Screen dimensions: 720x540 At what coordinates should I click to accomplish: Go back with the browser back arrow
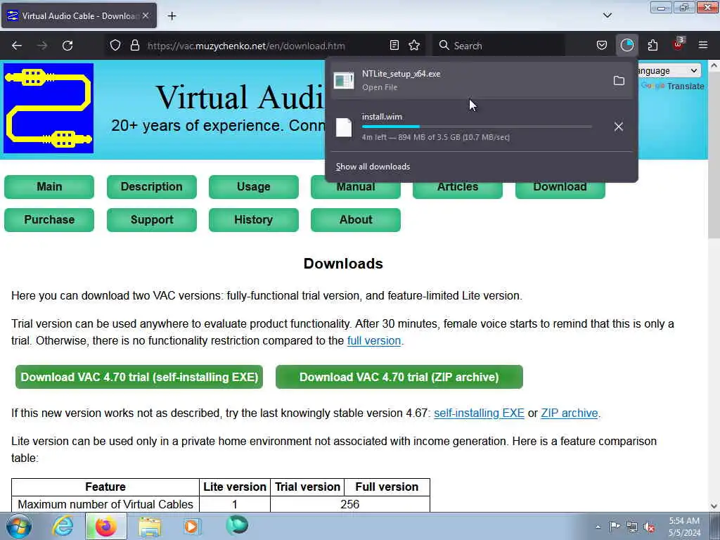tap(17, 46)
